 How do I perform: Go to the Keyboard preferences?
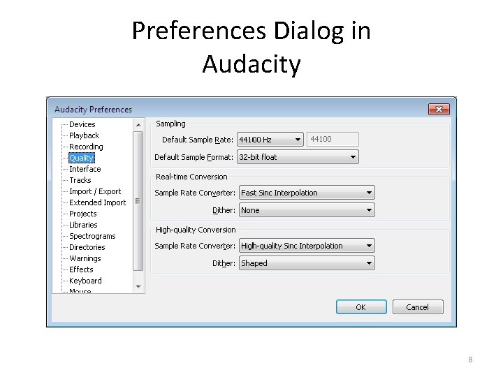pos(85,281)
